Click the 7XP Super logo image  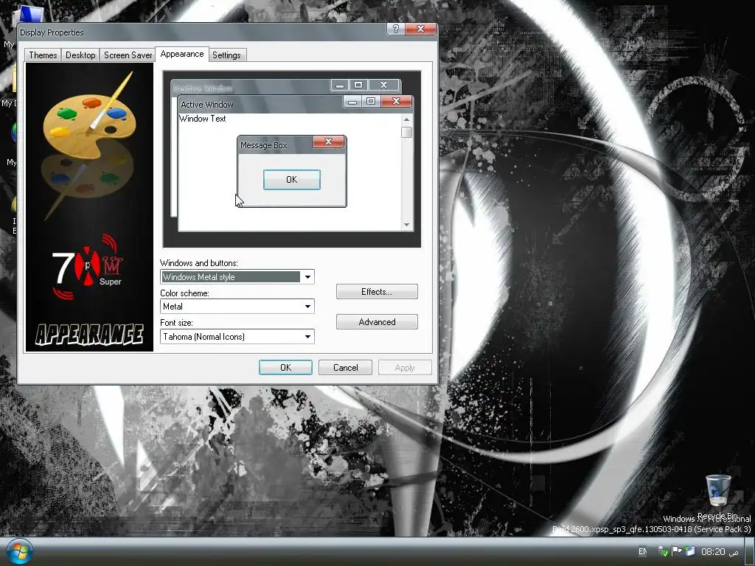pos(88,266)
